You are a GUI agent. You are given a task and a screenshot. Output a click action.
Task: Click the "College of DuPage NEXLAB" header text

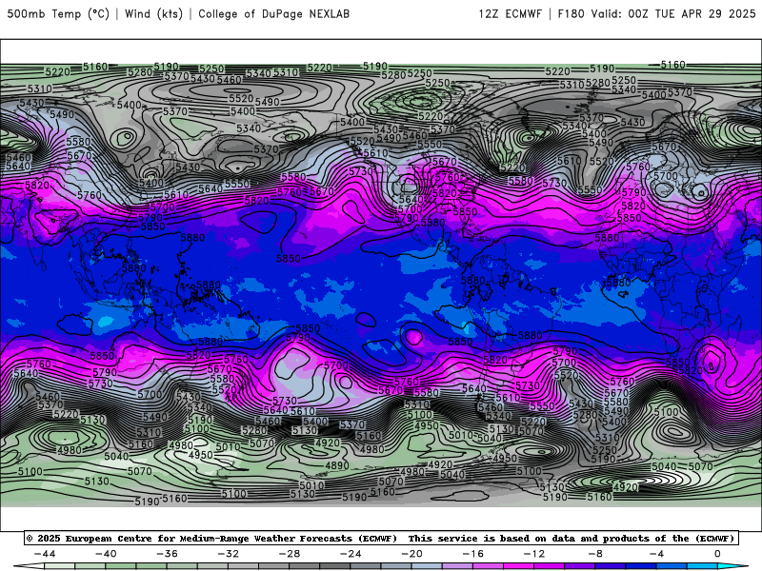click(x=273, y=13)
